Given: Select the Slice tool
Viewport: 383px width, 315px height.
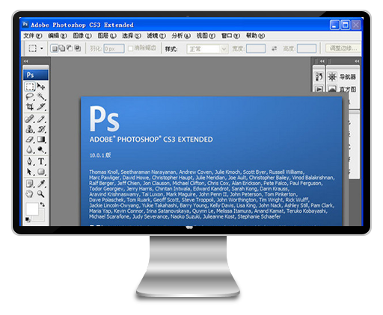Looking at the screenshot, I should (41, 107).
